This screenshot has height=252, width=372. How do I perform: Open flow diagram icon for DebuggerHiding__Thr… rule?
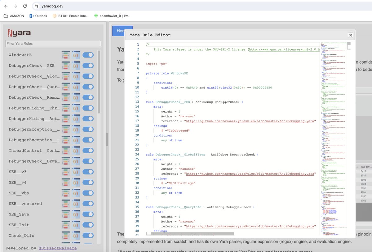(66, 108)
